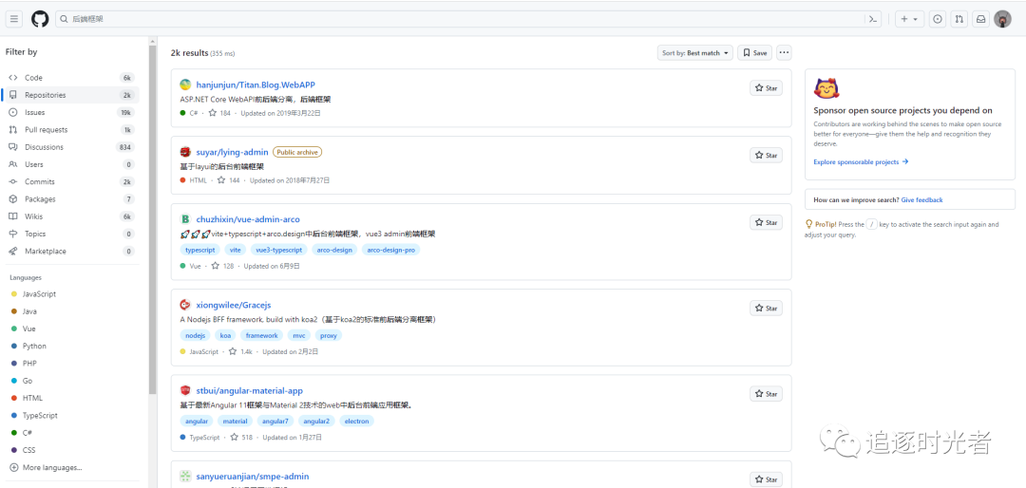The height and width of the screenshot is (488, 1026).
Task: Star the Titan.Blog.WebAPP repository
Action: pyautogui.click(x=766, y=87)
